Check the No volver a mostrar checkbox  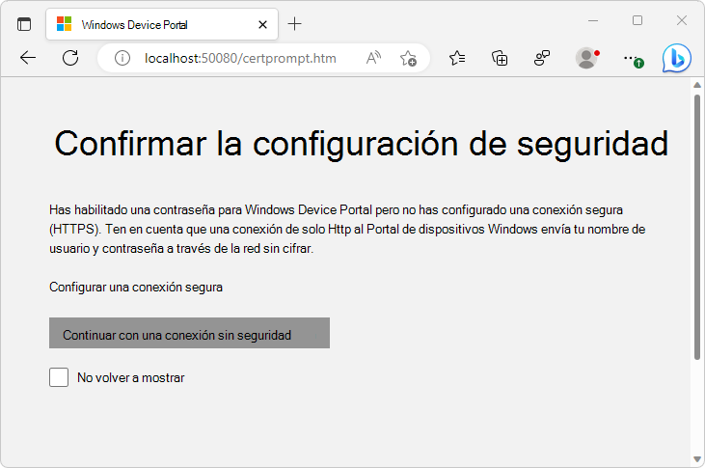pos(59,377)
